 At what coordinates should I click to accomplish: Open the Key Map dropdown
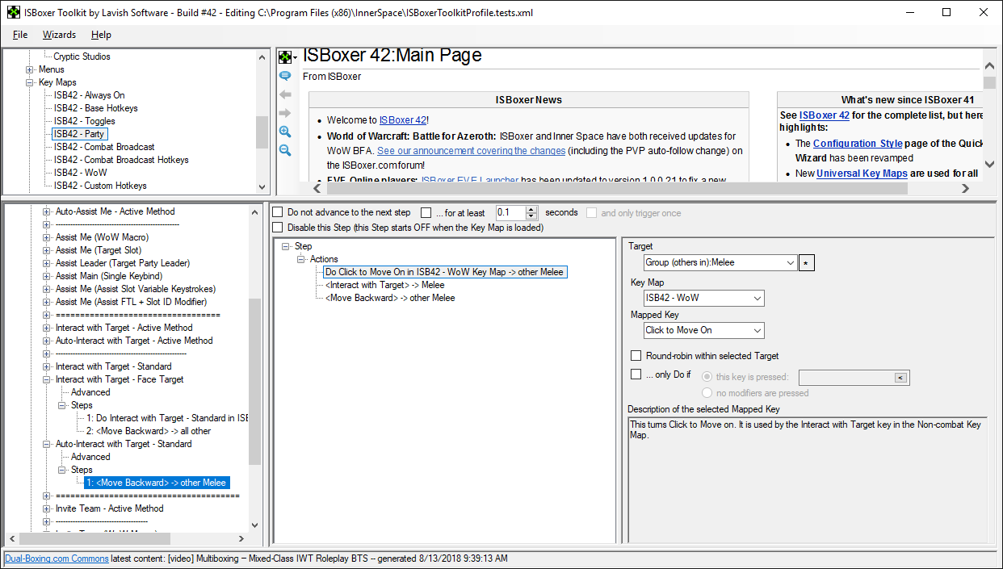click(757, 298)
